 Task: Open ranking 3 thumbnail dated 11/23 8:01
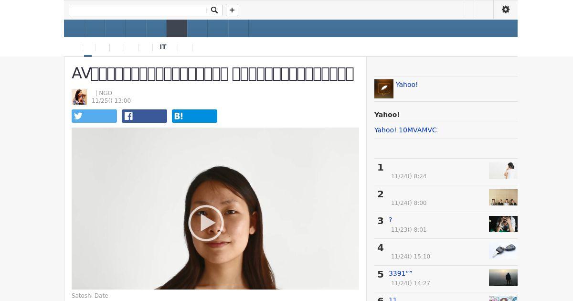pyautogui.click(x=503, y=224)
